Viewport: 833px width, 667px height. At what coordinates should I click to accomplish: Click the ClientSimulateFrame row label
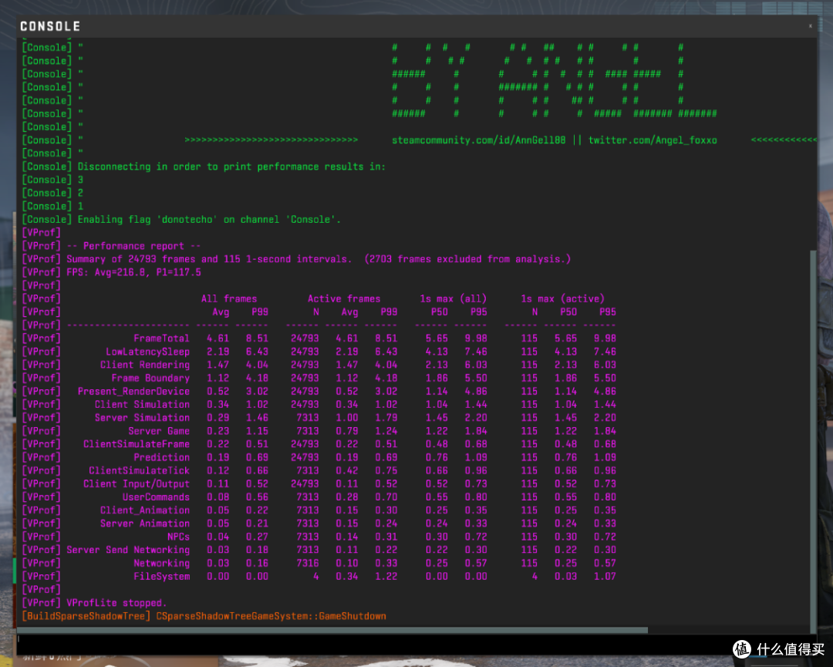click(x=137, y=444)
